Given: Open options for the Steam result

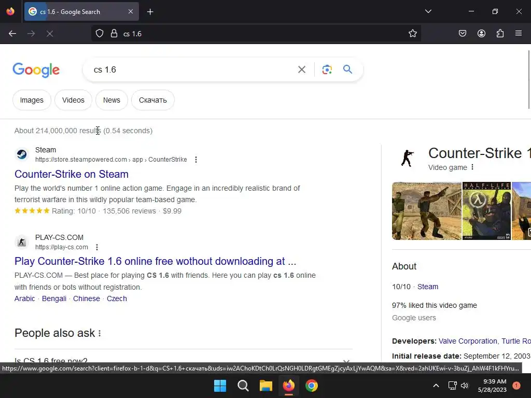Looking at the screenshot, I should coord(195,160).
